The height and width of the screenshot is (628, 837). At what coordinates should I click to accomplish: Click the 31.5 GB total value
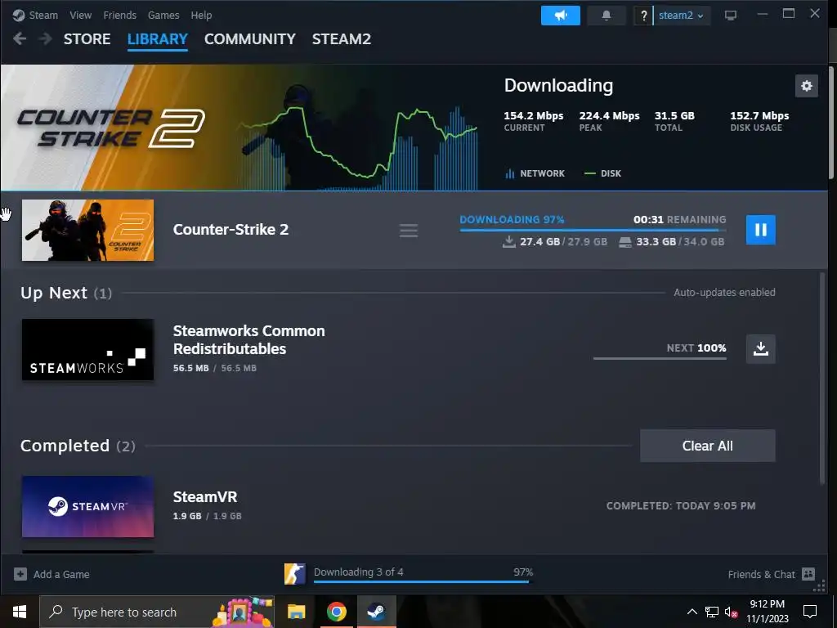(x=674, y=116)
